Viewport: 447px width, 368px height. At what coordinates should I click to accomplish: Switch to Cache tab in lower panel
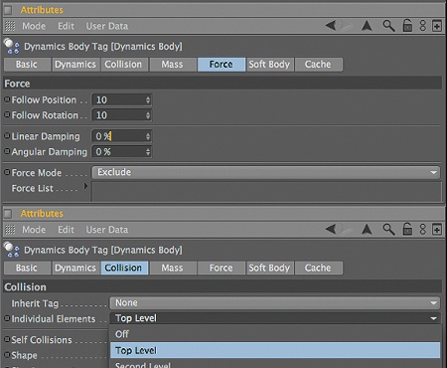point(318,268)
